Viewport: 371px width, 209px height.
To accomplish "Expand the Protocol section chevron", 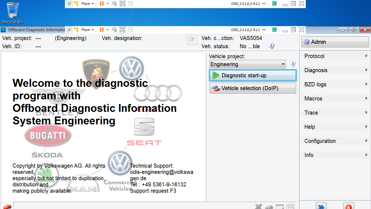I will [x=366, y=56].
